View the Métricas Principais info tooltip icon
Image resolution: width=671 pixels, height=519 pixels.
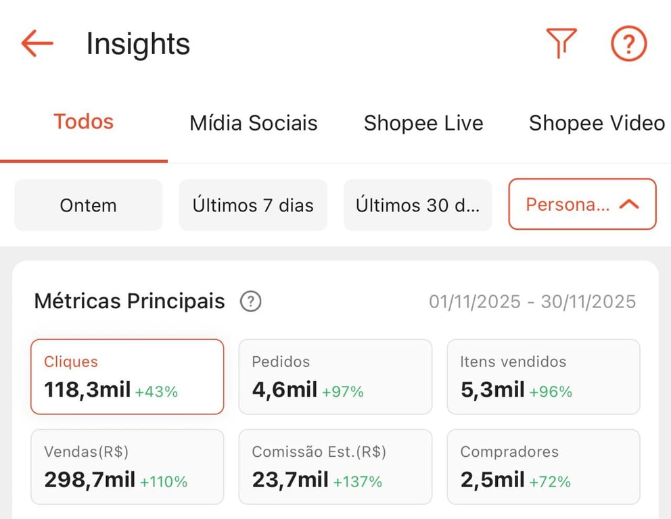pos(250,301)
